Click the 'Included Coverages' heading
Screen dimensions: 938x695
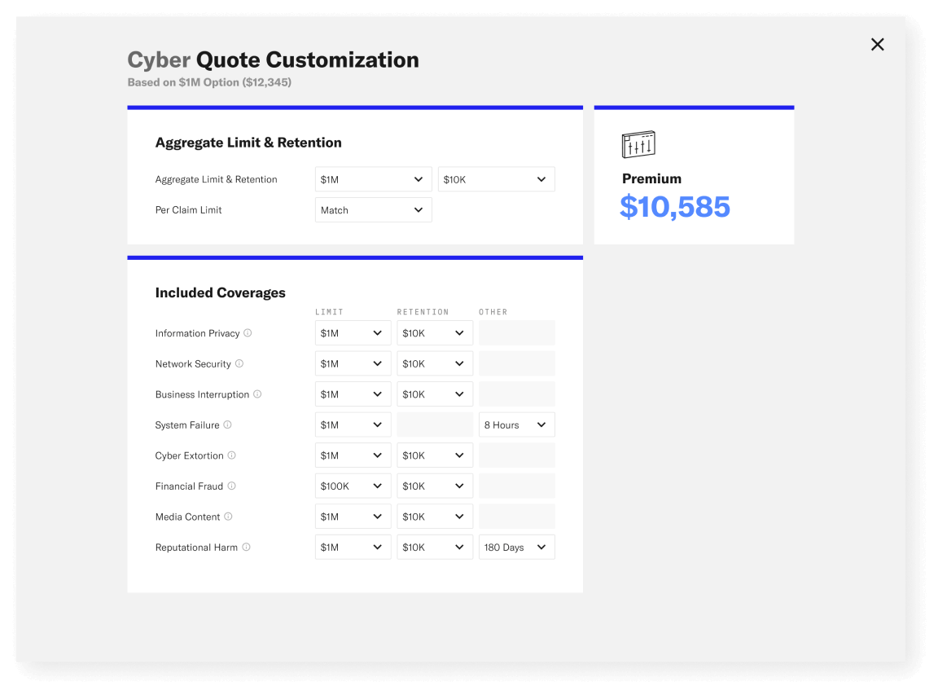point(220,293)
